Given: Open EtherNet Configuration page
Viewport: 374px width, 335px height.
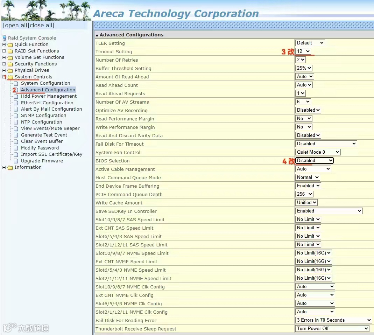Looking at the screenshot, I should [47, 103].
